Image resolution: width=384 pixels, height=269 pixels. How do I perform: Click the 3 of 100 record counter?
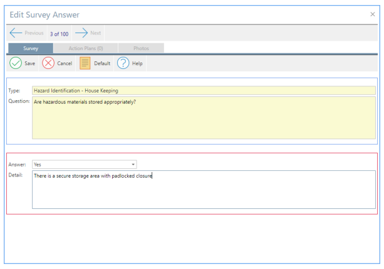60,34
